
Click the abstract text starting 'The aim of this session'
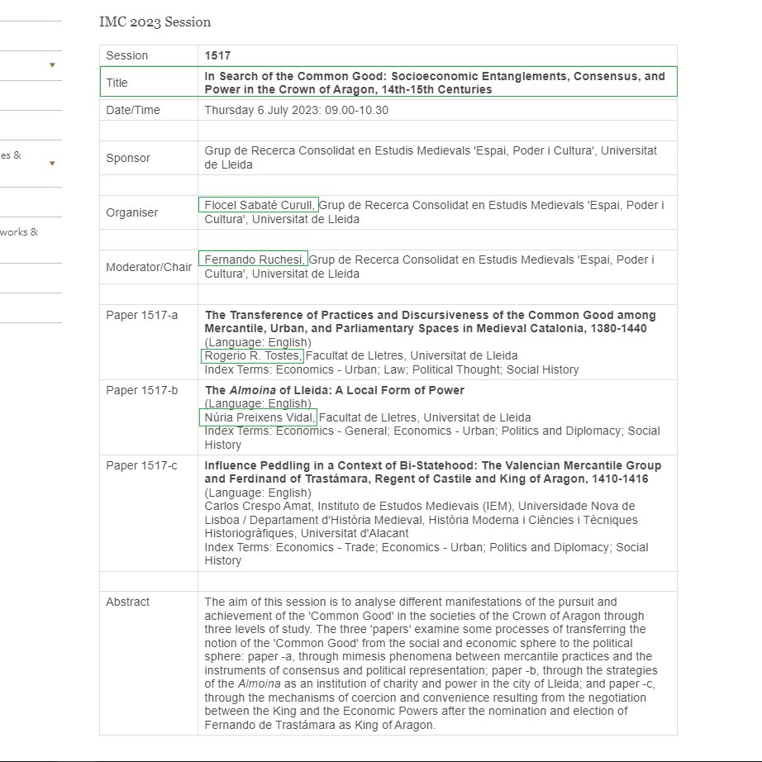[431, 664]
